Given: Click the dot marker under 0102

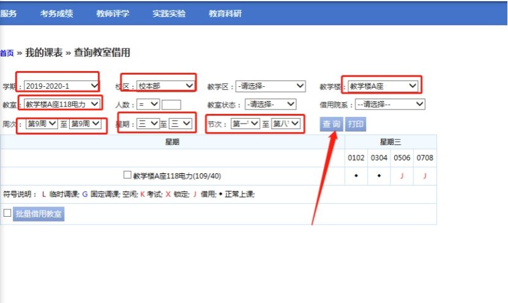Looking at the screenshot, I should pyautogui.click(x=356, y=176).
